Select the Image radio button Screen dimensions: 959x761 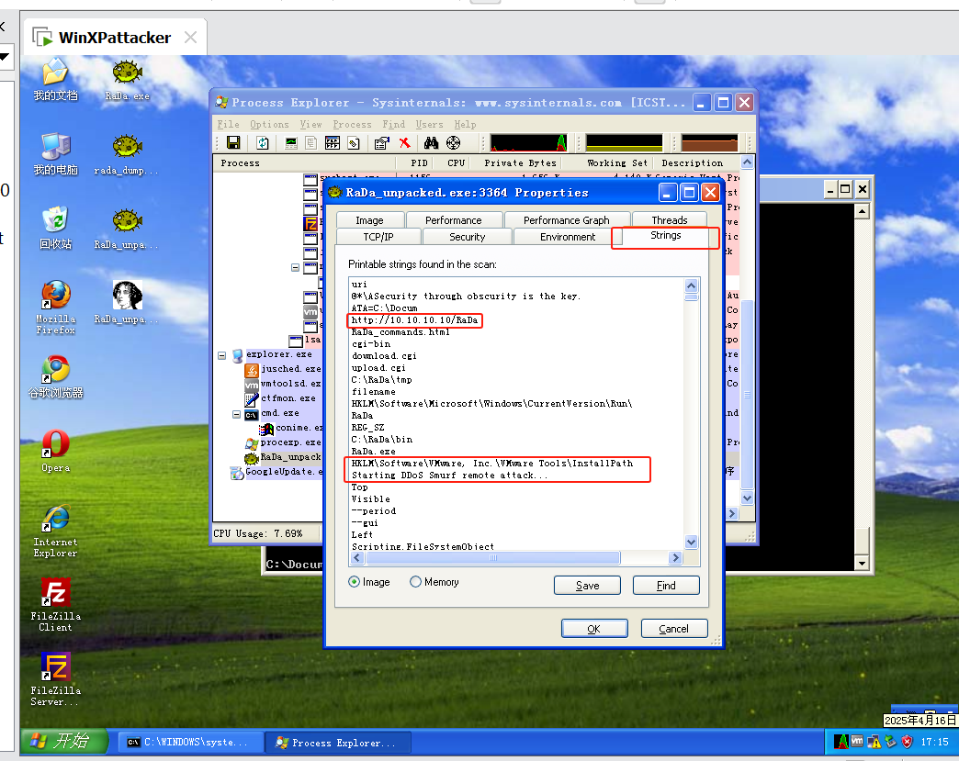355,582
